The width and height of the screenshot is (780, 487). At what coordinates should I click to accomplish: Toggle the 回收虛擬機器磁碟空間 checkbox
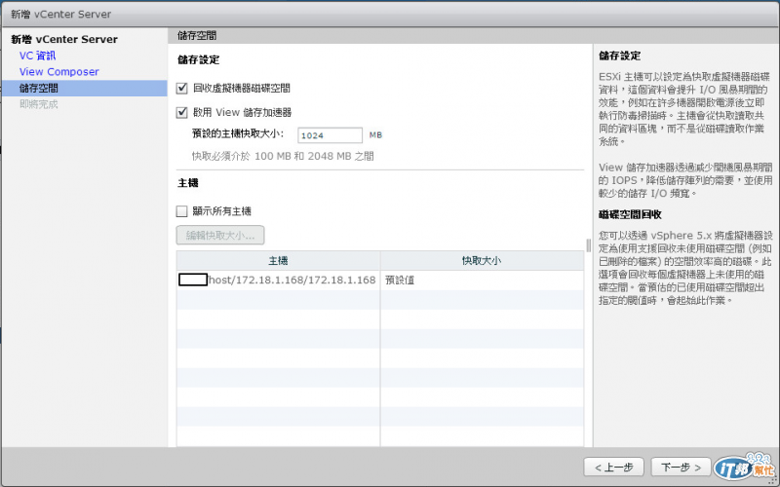coord(182,89)
